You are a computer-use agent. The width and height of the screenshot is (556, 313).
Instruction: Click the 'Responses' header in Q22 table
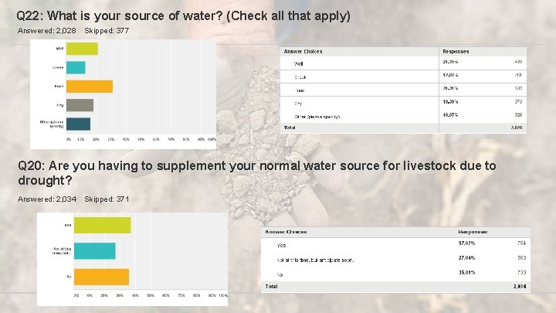(456, 52)
